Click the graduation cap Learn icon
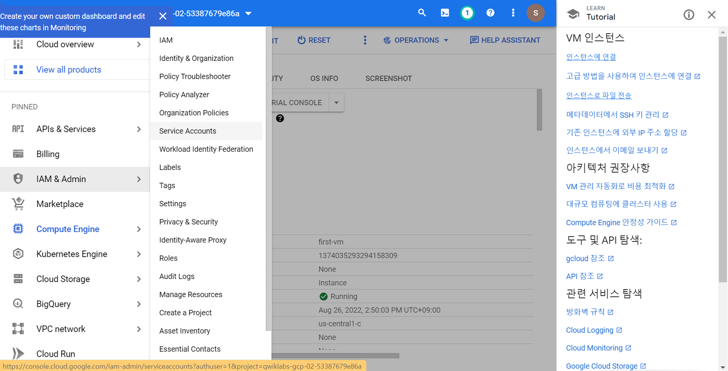Image resolution: width=728 pixels, height=371 pixels. (x=573, y=14)
